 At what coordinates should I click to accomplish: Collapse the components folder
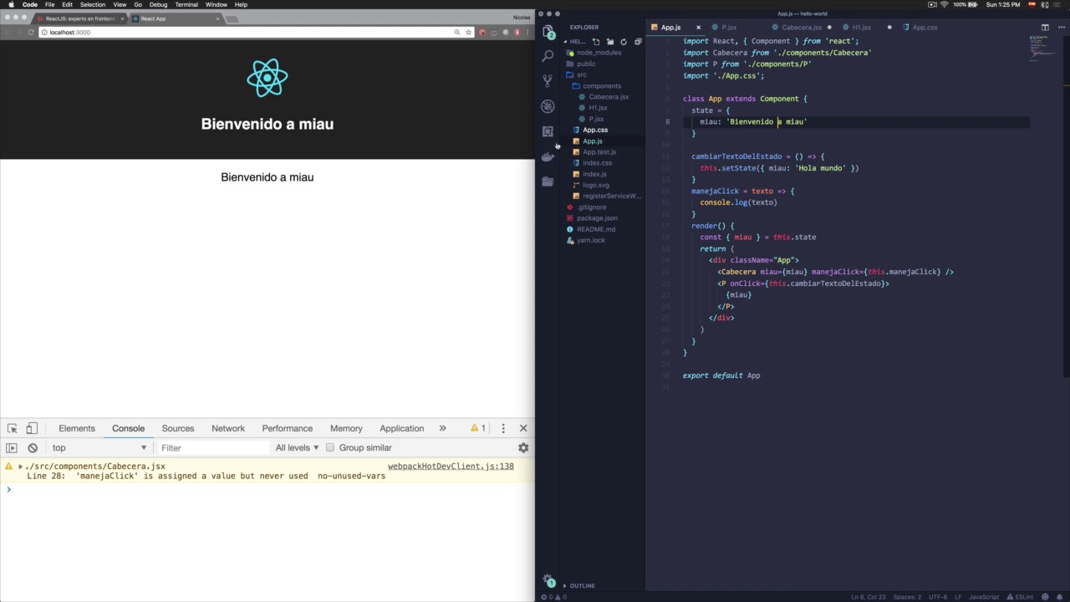pos(601,85)
